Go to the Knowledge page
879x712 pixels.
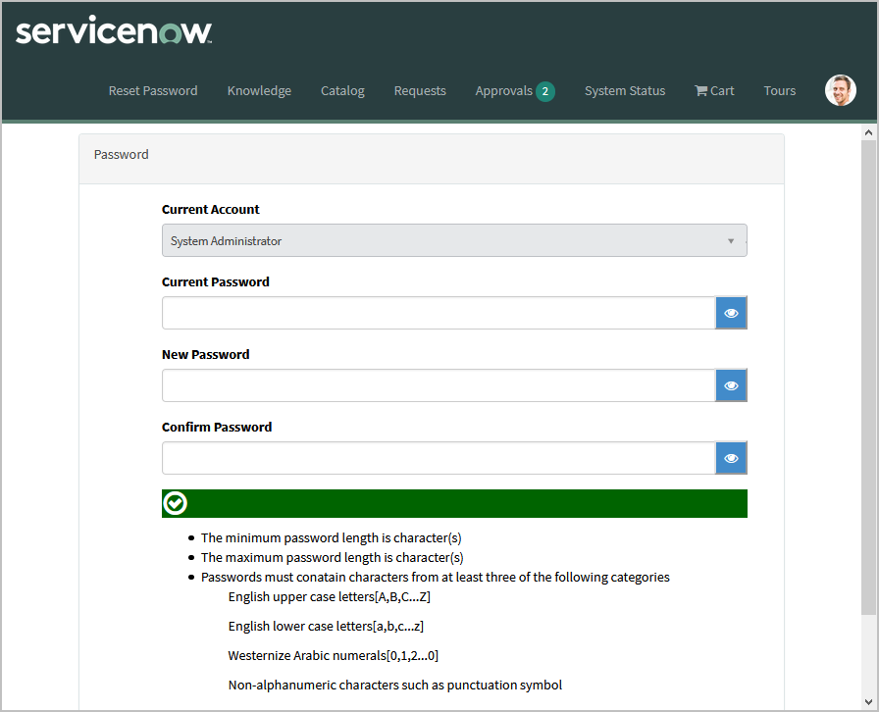(259, 91)
